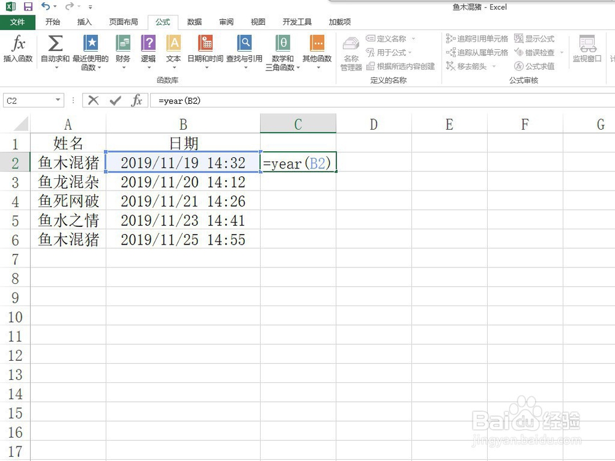Screen dimensions: 615x461
Task: Click cell containing 鱼死网破
Action: point(68,201)
